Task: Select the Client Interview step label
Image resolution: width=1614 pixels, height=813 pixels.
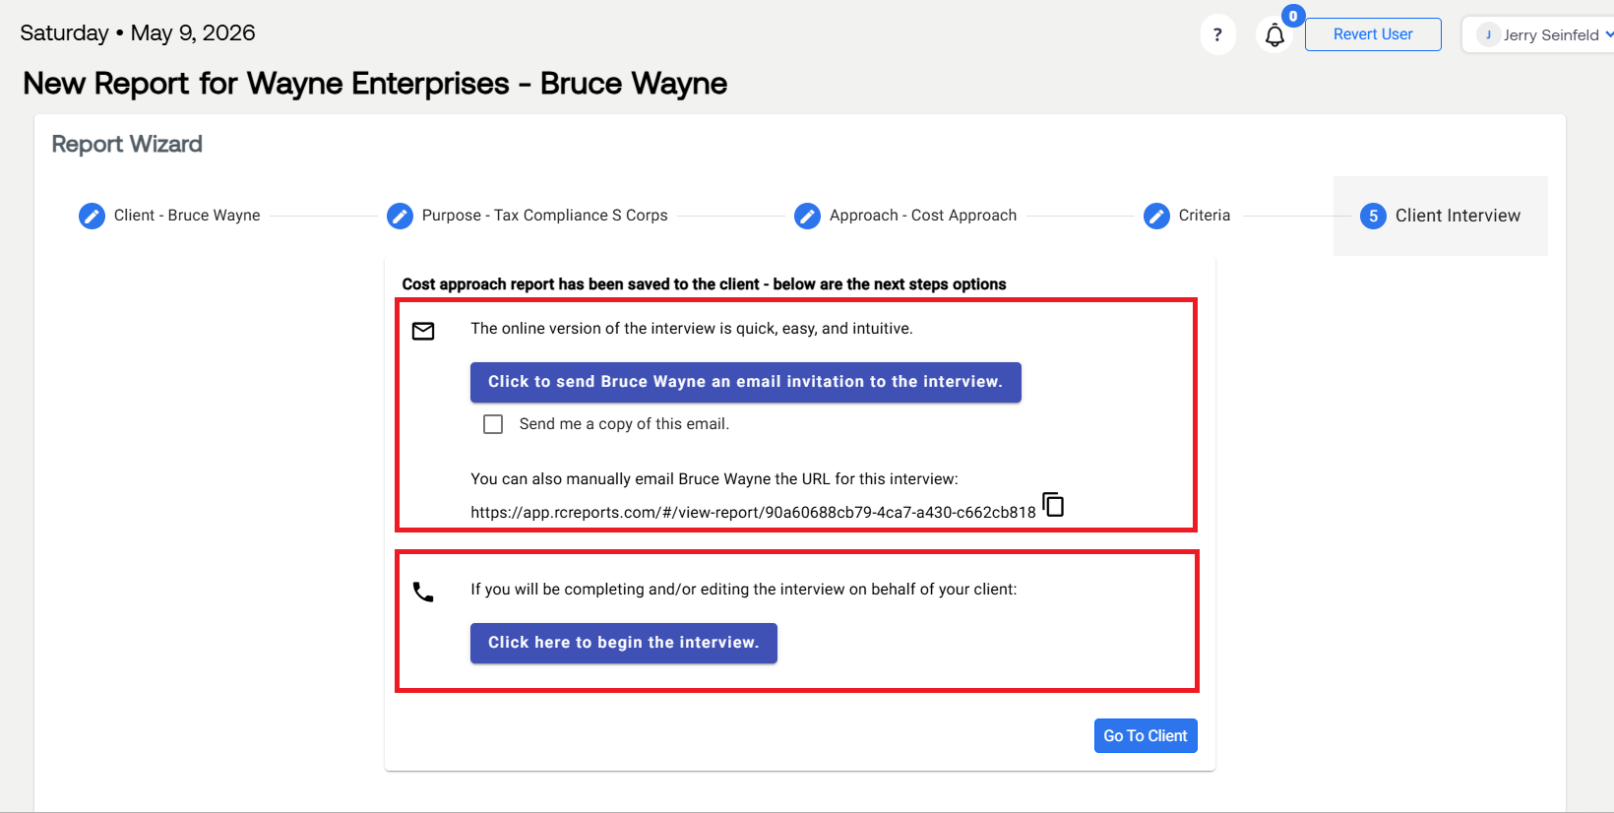Action: 1458,216
